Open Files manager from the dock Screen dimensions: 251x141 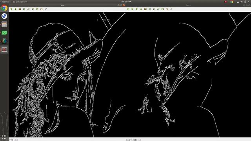click(4, 24)
